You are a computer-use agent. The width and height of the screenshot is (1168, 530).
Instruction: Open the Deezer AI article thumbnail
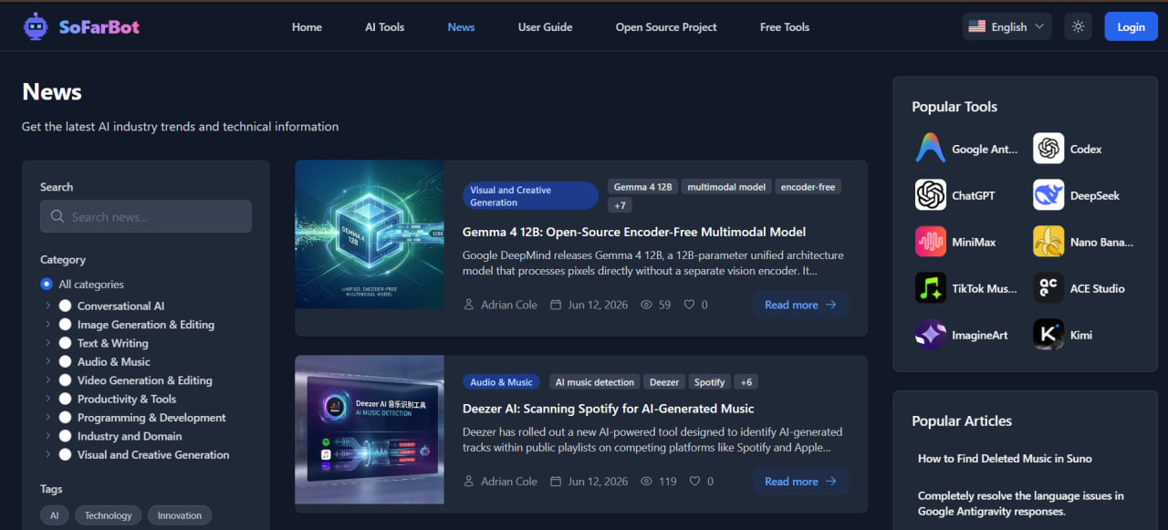370,430
